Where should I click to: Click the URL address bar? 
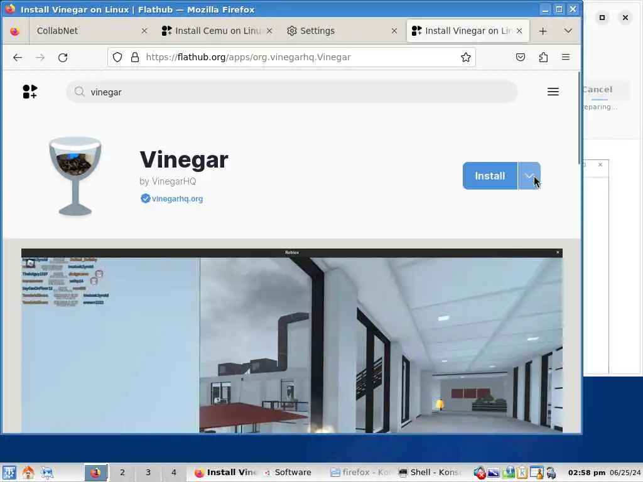click(291, 57)
